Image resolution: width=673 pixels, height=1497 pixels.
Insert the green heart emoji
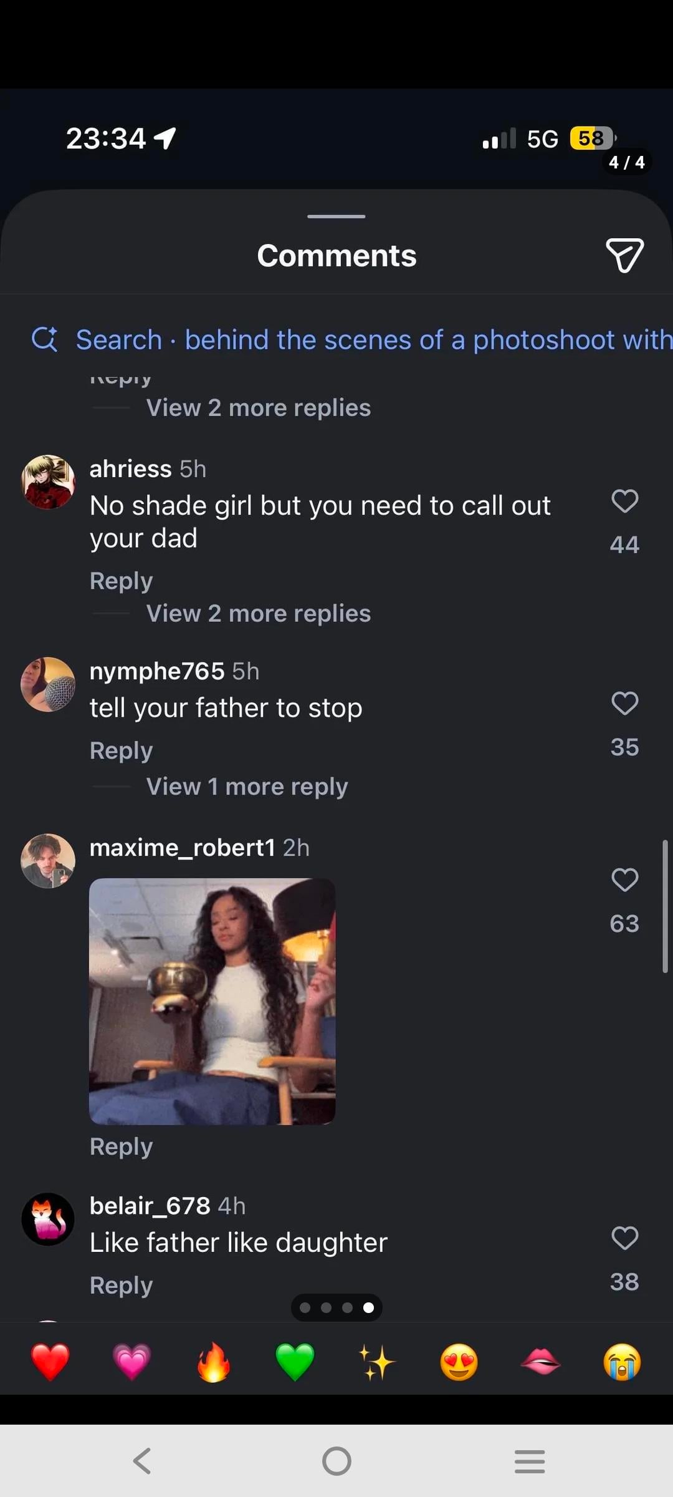point(295,1362)
